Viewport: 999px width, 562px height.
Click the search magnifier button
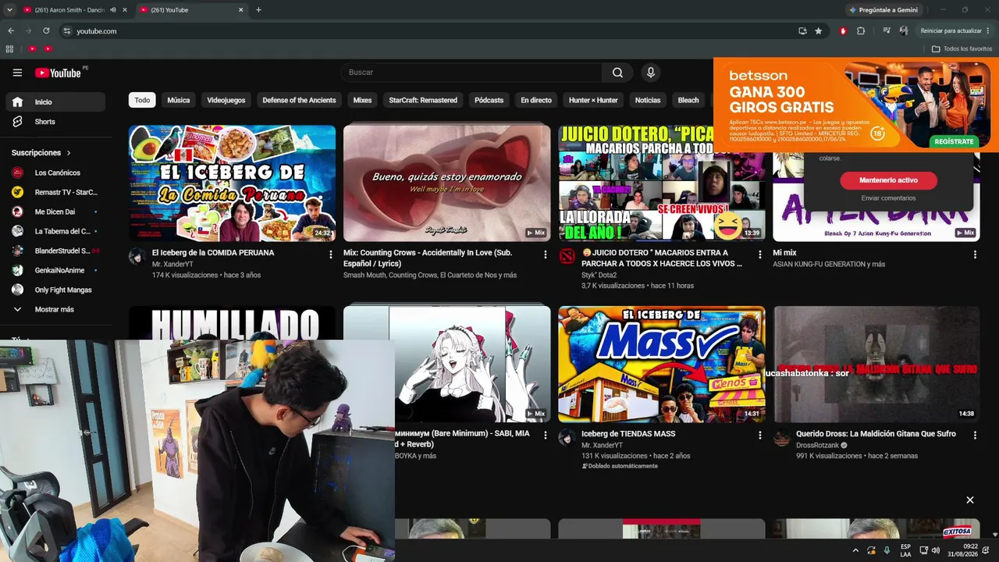[617, 73]
